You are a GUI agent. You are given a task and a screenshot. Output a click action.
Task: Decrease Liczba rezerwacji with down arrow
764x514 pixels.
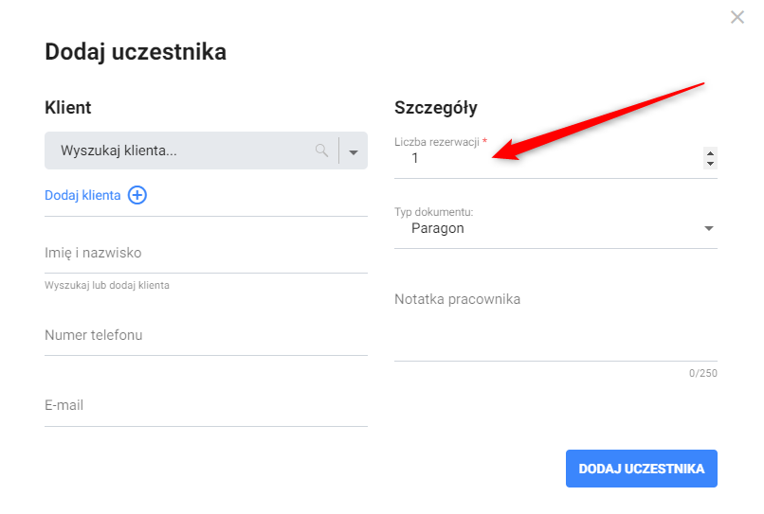click(x=710, y=164)
